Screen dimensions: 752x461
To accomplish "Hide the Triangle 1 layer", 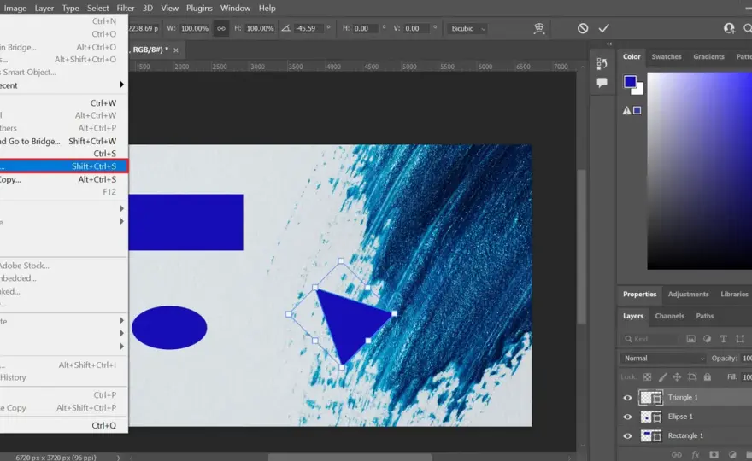I will (x=627, y=398).
